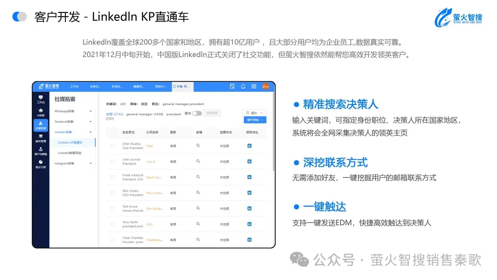This screenshot has width=497, height=280.
Task: Check the Citel Studios row checkbox
Action: click(x=113, y=146)
